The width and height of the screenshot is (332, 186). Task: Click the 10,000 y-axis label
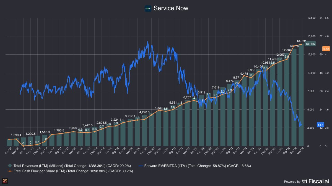click(x=312, y=73)
